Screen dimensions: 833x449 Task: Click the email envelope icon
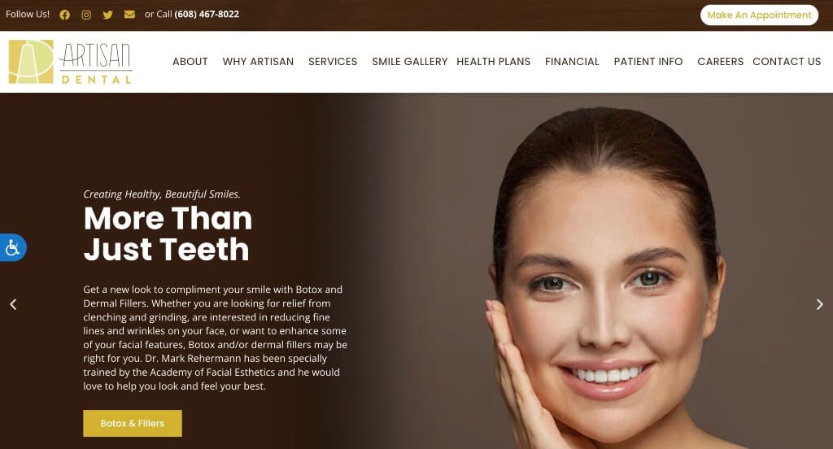(x=129, y=15)
